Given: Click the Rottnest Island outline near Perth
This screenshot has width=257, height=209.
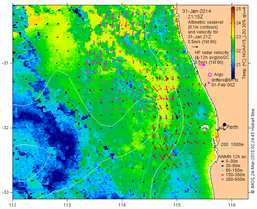Looking at the screenshot, I should (205, 128).
